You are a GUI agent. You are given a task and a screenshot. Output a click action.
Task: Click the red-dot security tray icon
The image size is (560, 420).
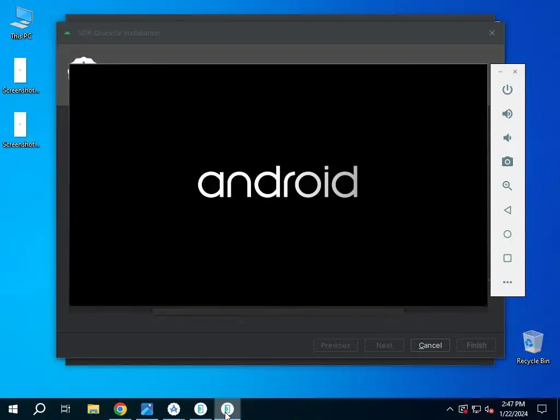tap(463, 409)
